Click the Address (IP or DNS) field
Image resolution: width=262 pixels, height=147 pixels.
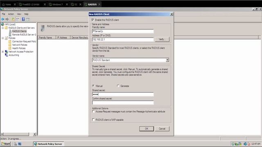pos(123,40)
